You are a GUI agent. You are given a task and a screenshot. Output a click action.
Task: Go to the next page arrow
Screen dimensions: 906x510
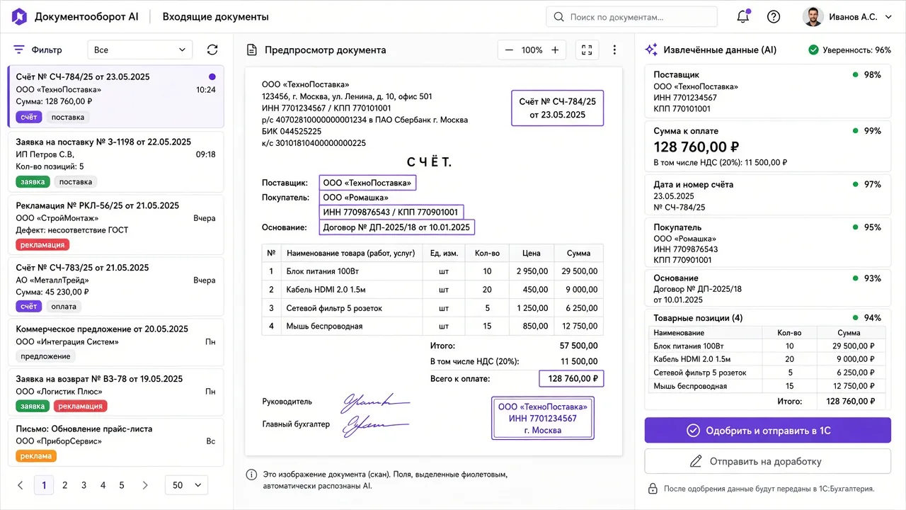click(145, 485)
